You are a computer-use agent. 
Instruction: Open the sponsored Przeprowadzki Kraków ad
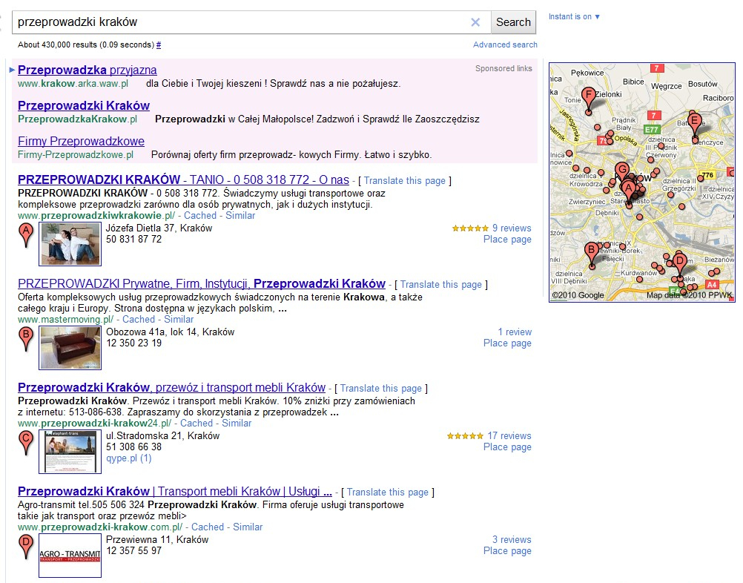point(84,106)
